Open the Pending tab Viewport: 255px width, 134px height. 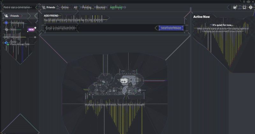[x=87, y=7]
